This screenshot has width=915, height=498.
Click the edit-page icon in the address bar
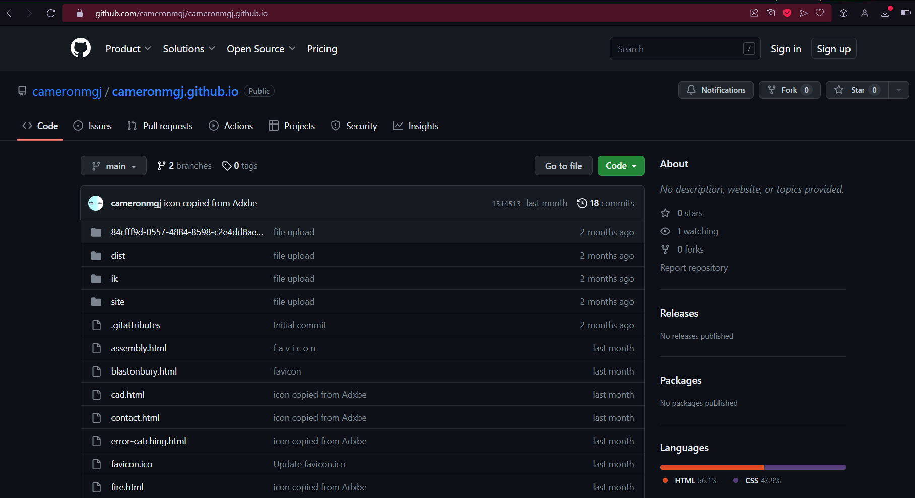click(x=754, y=13)
